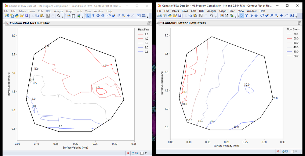Click the red 70.0 line in Flow Stress legend
This screenshot has width=305, height=156.
(x=289, y=34)
